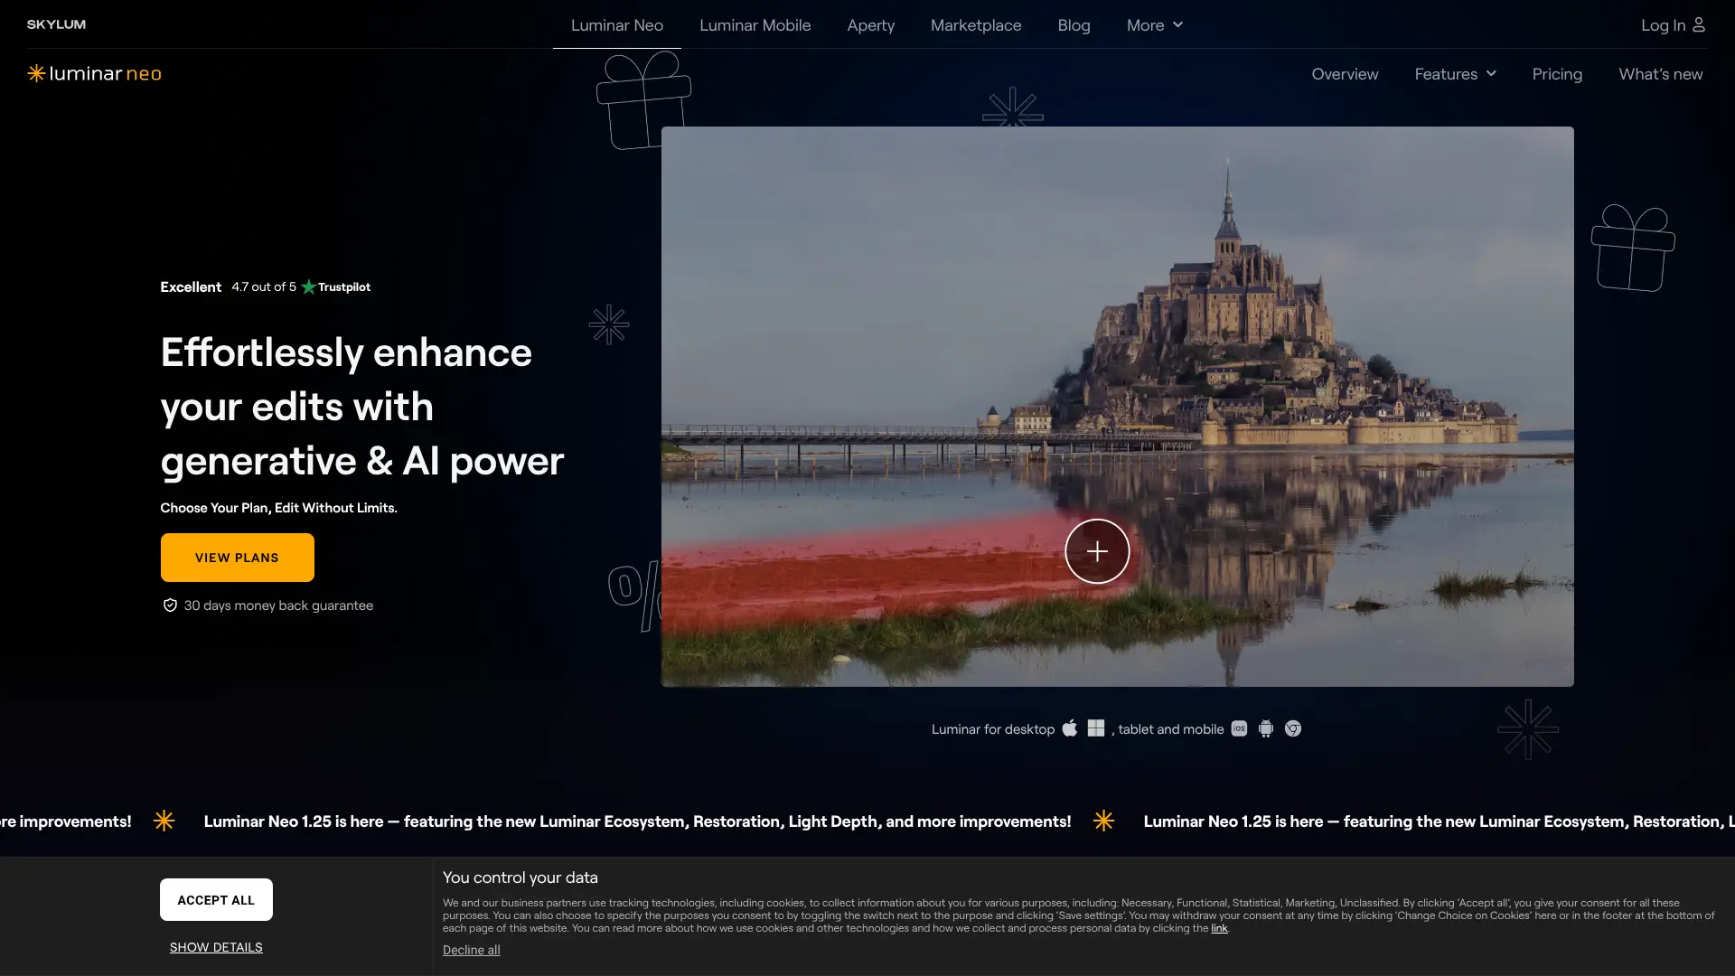The width and height of the screenshot is (1735, 976).
Task: Click the Mont Saint-Michel hero image
Action: 1118,407
